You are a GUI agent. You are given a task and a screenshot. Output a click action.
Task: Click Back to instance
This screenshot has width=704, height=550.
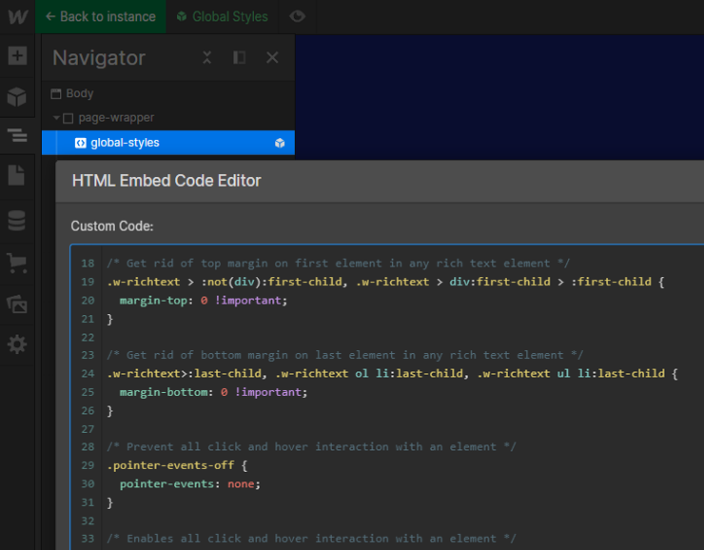[100, 16]
